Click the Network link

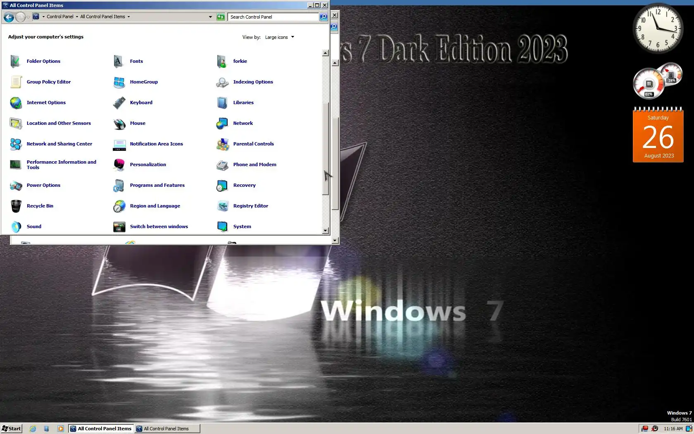[243, 123]
